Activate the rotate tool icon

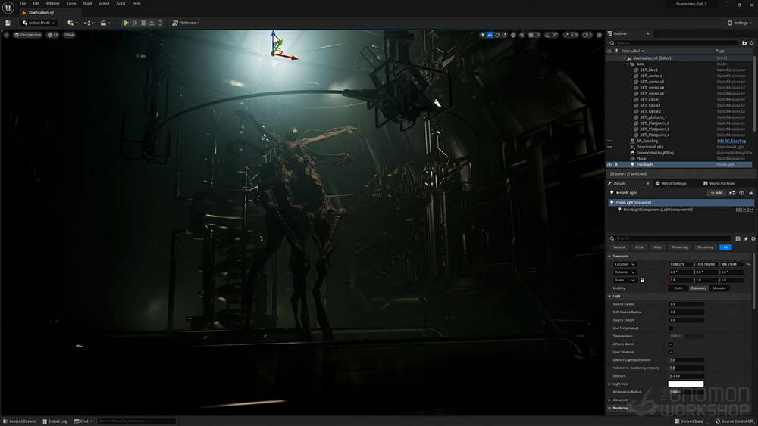(x=497, y=35)
